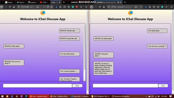
Task: Click the iChat logo in the right window
Action: click(x=130, y=13)
